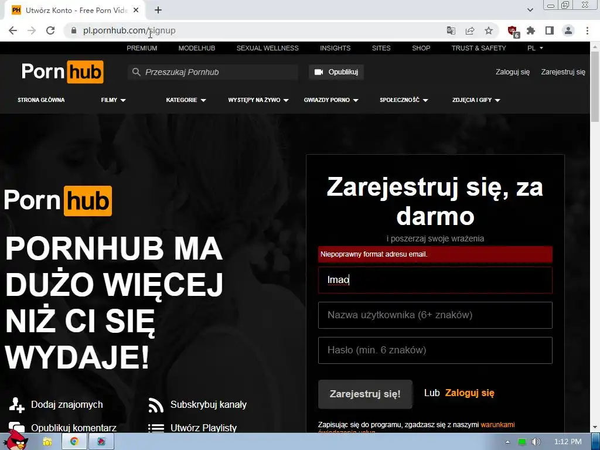600x450 pixels.
Task: Open the SITES top link
Action: [381, 48]
